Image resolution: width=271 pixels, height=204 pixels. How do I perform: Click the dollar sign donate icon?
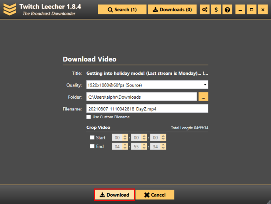[216, 9]
